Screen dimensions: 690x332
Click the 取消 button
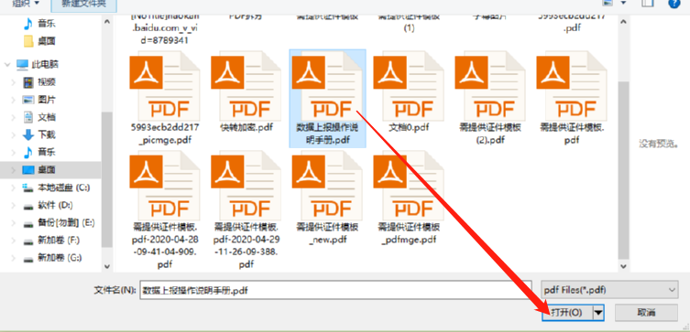646,313
